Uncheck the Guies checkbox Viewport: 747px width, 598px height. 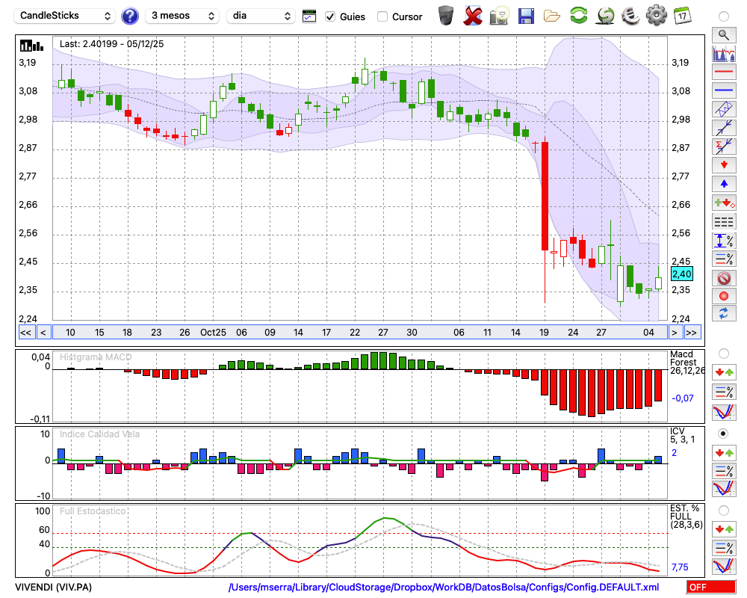pyautogui.click(x=330, y=16)
